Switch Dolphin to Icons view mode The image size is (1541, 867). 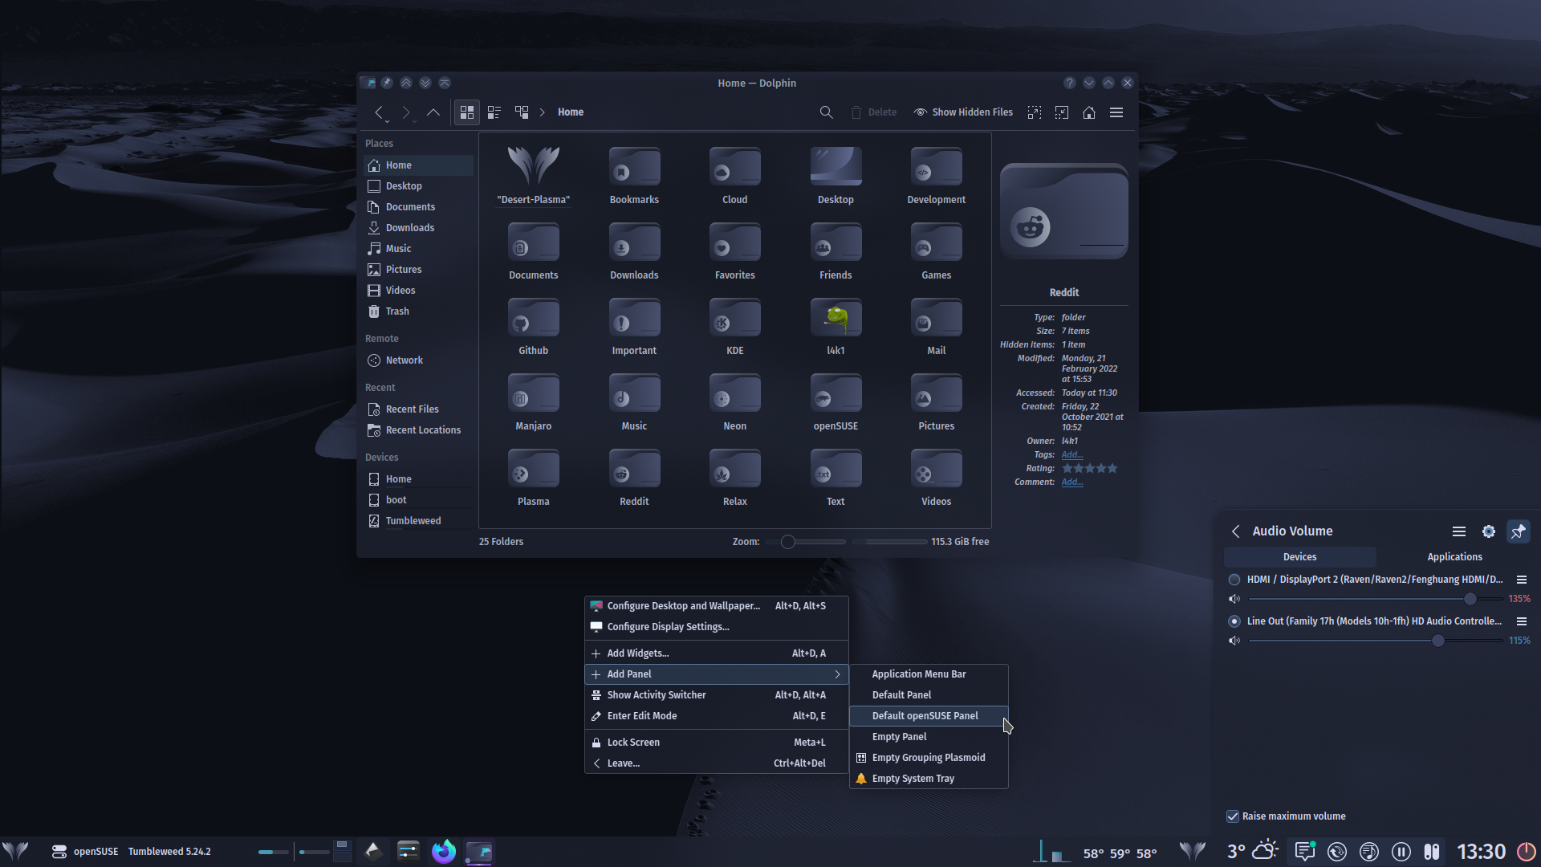[x=467, y=112]
